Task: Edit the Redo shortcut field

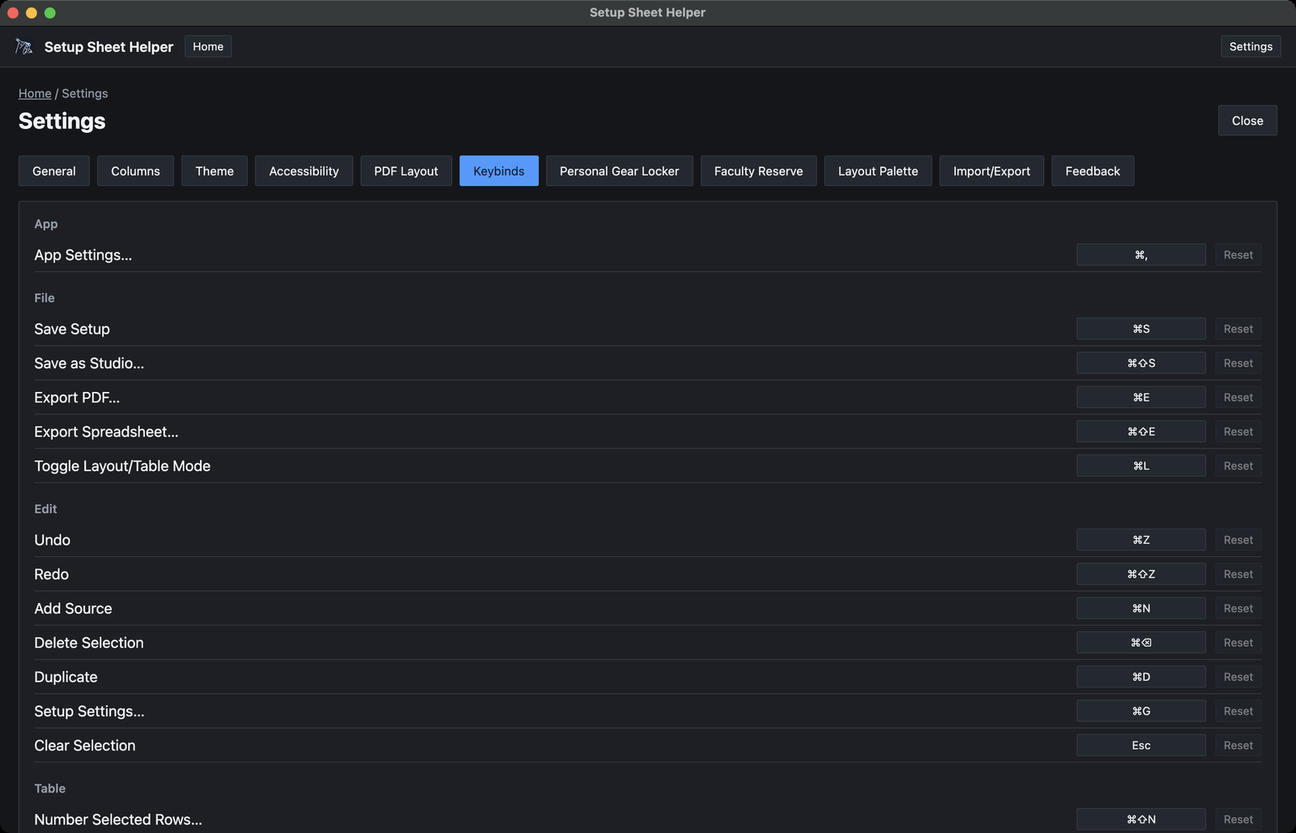Action: pyautogui.click(x=1141, y=574)
